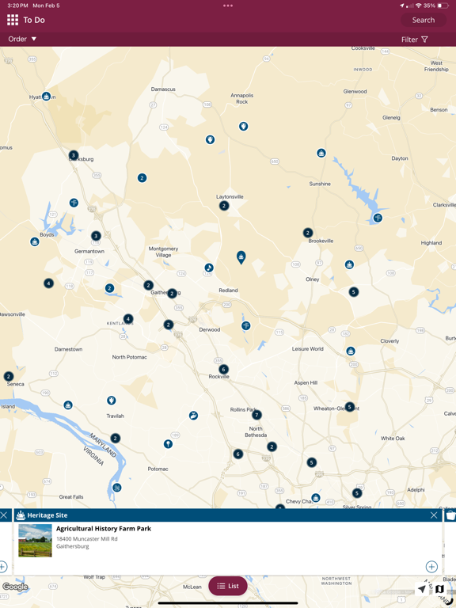The height and width of the screenshot is (608, 456).
Task: Center map on my location arrow
Action: (x=421, y=589)
